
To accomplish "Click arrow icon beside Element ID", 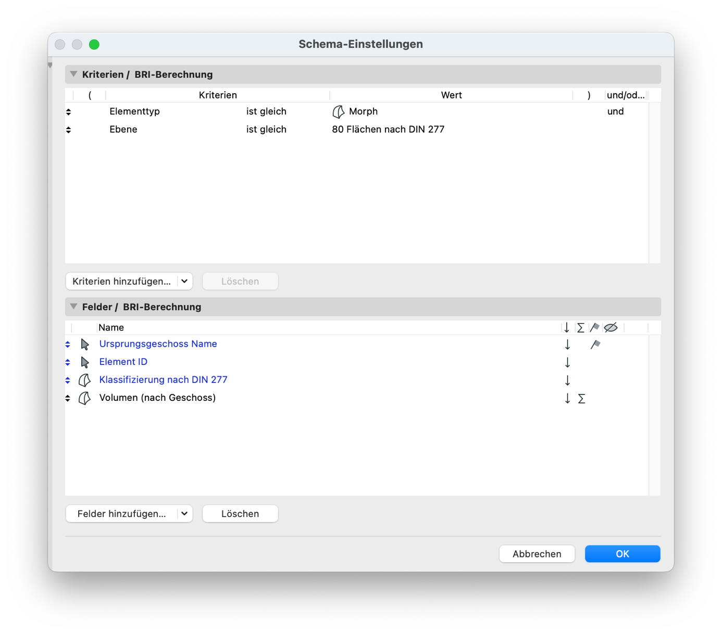I will point(85,362).
